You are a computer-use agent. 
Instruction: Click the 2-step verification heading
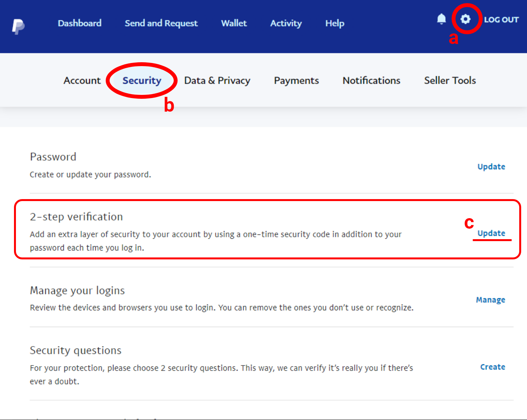77,217
